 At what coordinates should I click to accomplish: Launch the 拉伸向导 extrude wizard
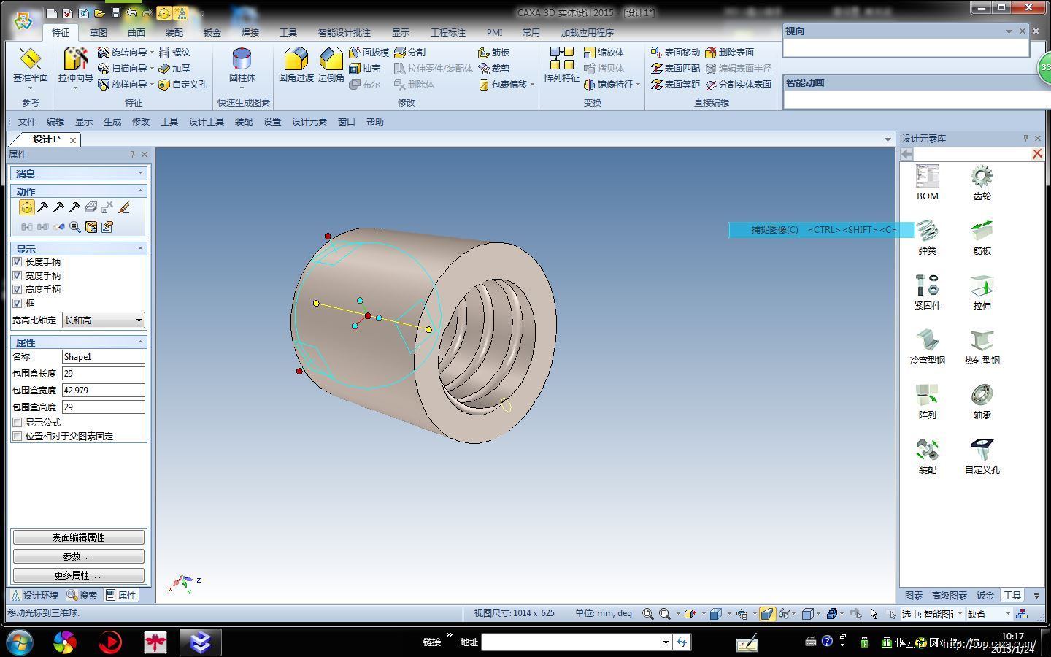[76, 66]
